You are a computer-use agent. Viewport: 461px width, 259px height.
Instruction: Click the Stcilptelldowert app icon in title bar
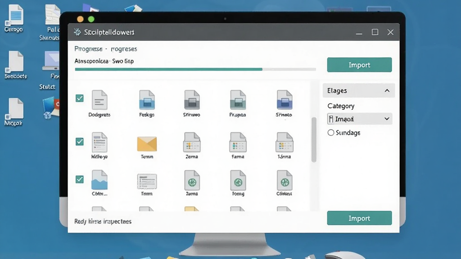(x=77, y=32)
